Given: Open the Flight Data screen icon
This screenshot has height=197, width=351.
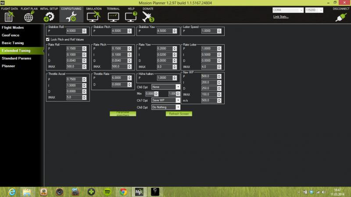Looking at the screenshot, I should pos(9,17).
